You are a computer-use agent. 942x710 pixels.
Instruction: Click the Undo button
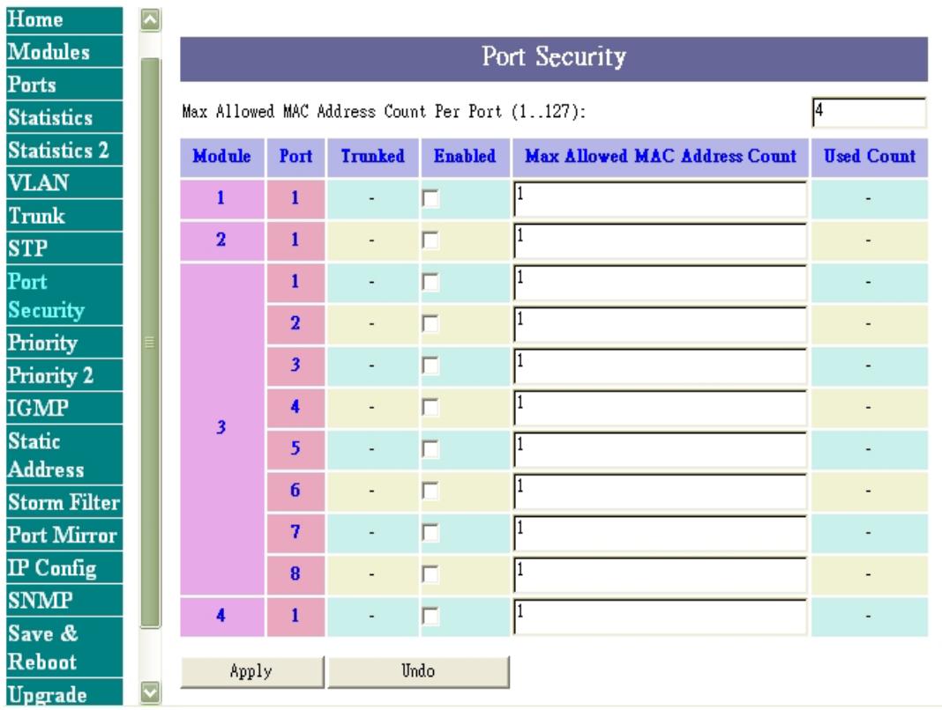[x=418, y=671]
